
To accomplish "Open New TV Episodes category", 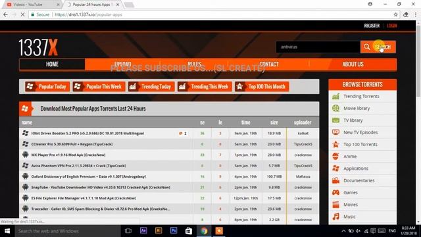I will pos(360,132).
